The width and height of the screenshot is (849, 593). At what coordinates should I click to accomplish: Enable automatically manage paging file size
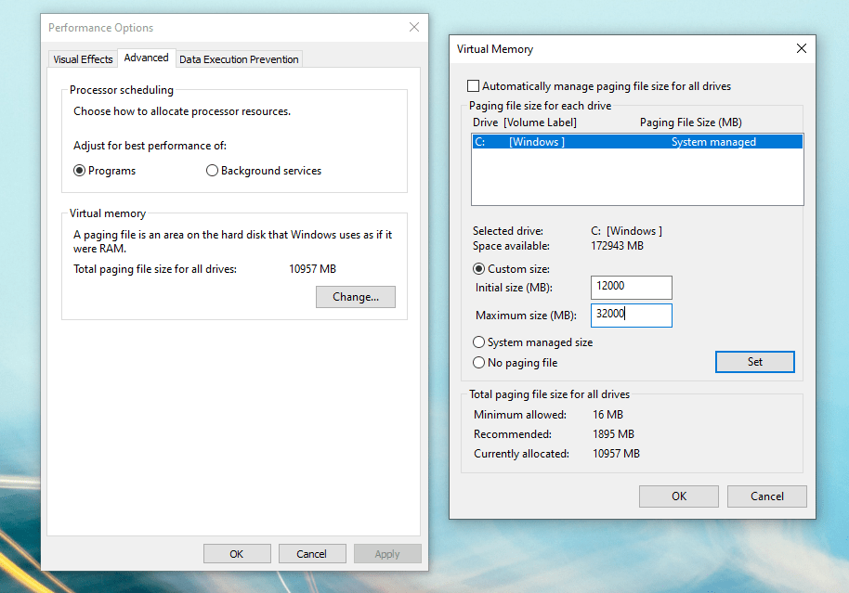473,84
